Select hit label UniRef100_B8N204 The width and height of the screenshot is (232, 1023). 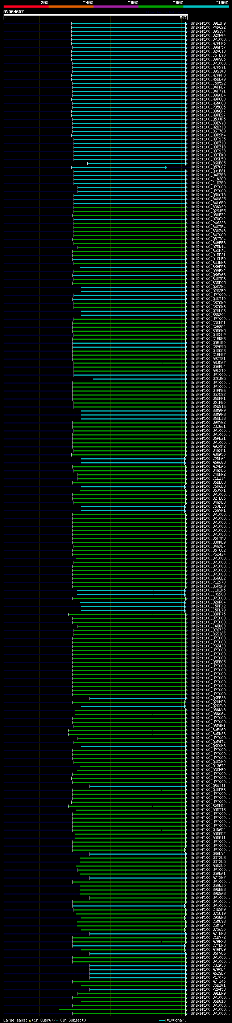coord(208,315)
